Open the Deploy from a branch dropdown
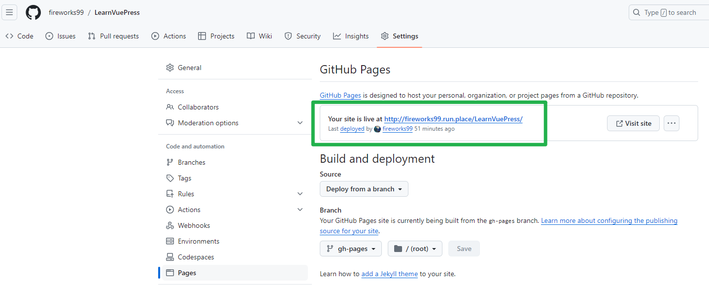The width and height of the screenshot is (709, 288). (364, 189)
